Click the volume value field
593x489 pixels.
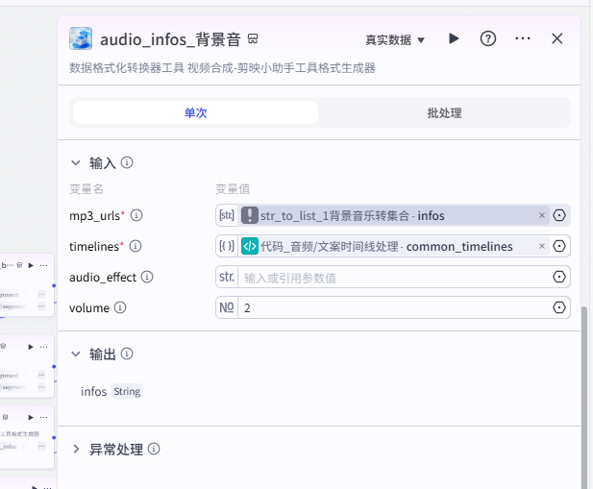coord(393,307)
